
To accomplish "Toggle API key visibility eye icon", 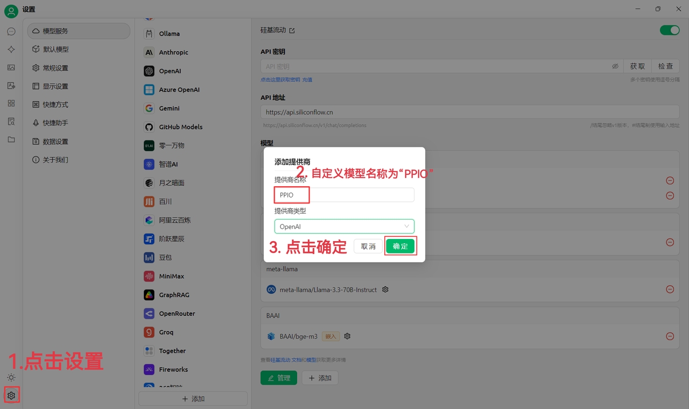I will (x=615, y=66).
